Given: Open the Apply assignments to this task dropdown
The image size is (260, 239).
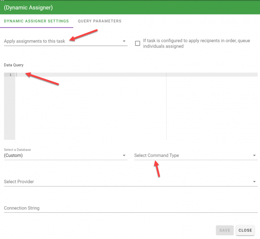Looking at the screenshot, I should pyautogui.click(x=63, y=41).
